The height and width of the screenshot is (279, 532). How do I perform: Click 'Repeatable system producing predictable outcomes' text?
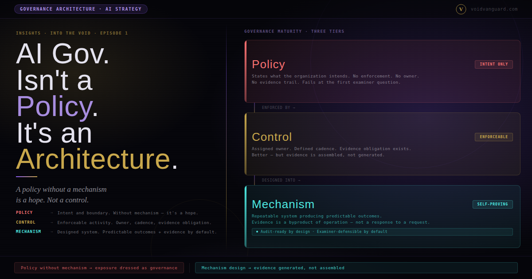[317, 216]
